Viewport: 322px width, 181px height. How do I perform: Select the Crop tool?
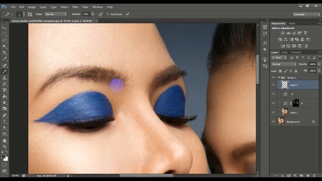point(5,53)
